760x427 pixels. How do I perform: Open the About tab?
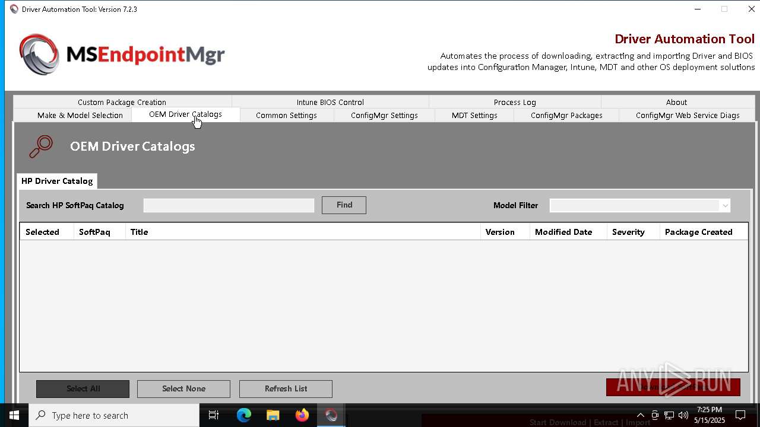pos(676,102)
